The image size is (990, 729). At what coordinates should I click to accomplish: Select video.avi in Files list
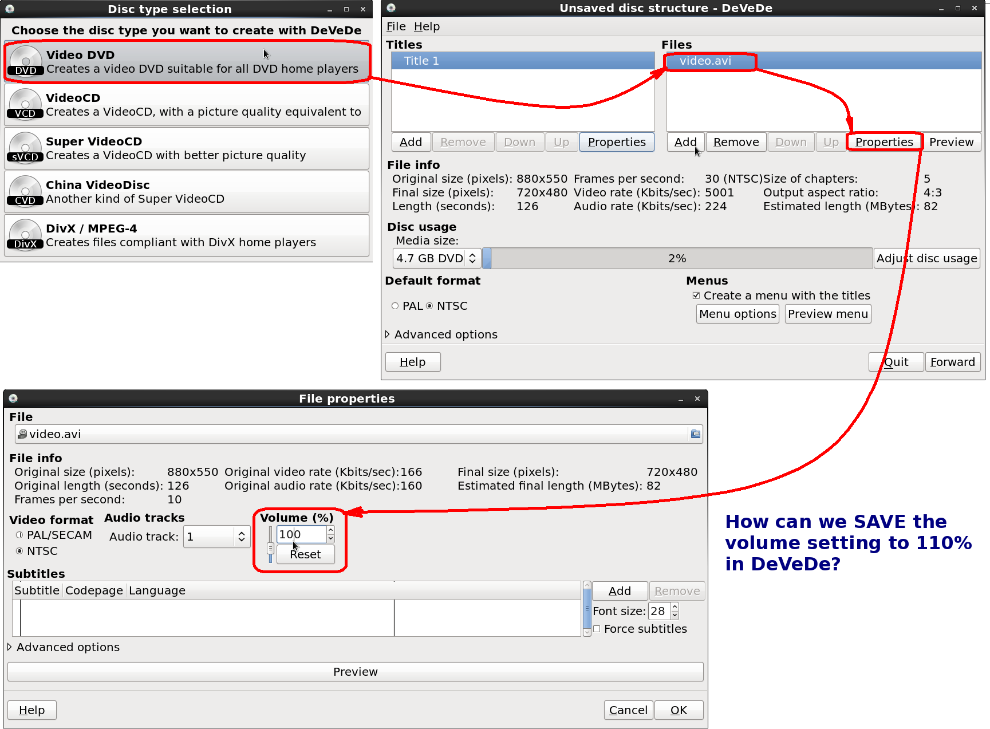[x=824, y=61]
